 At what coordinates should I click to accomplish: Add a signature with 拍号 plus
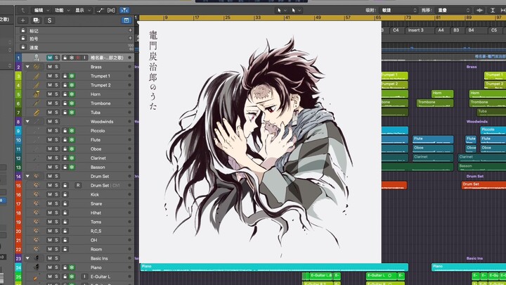coord(130,38)
